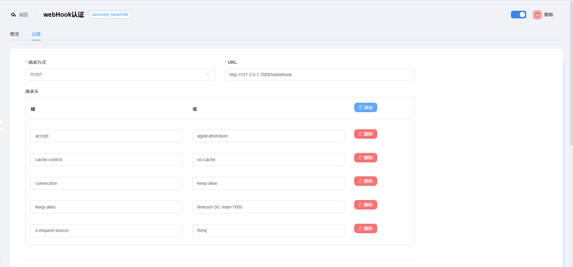Click the no-cache value field

tap(268, 160)
